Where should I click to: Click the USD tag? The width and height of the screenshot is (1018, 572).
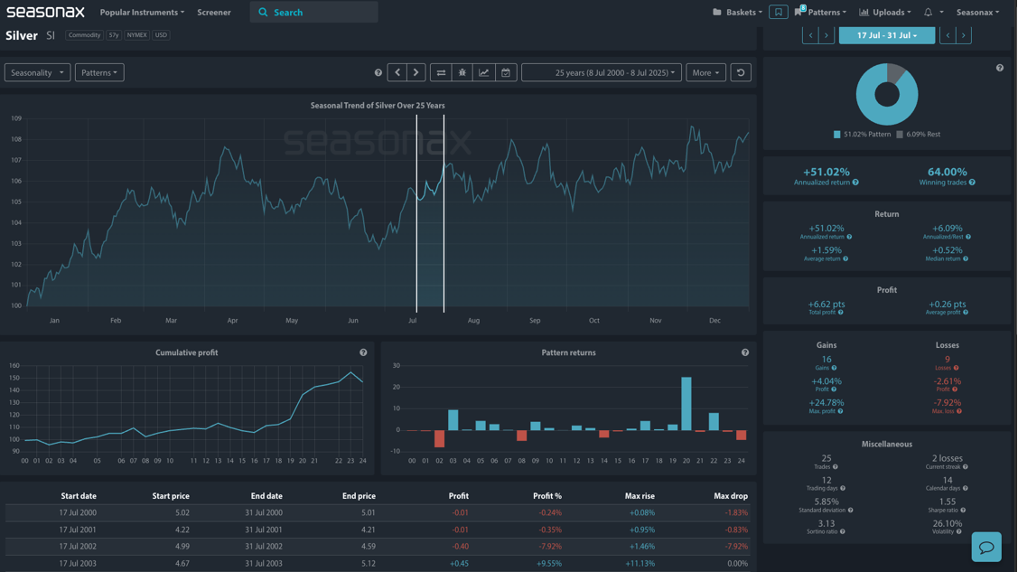(x=161, y=35)
